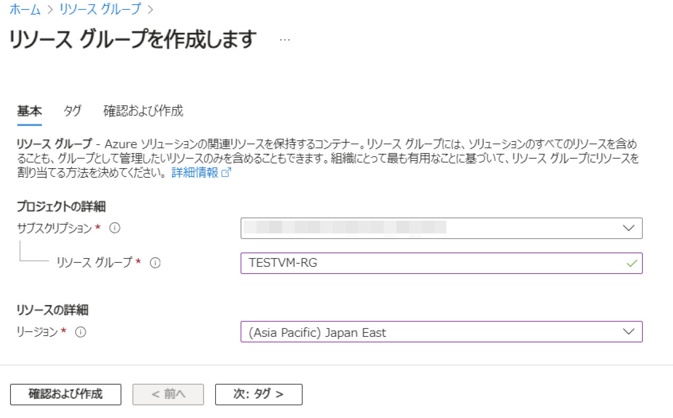Switch to the タグ tab
673x418 pixels.
pos(72,111)
